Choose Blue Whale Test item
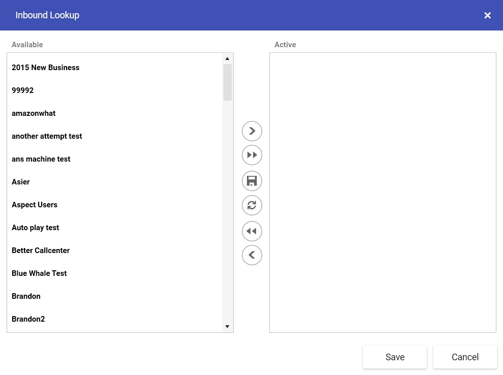Viewport: 503px width, 375px height. tap(115, 273)
